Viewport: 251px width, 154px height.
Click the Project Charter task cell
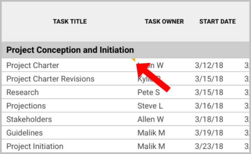click(x=33, y=66)
